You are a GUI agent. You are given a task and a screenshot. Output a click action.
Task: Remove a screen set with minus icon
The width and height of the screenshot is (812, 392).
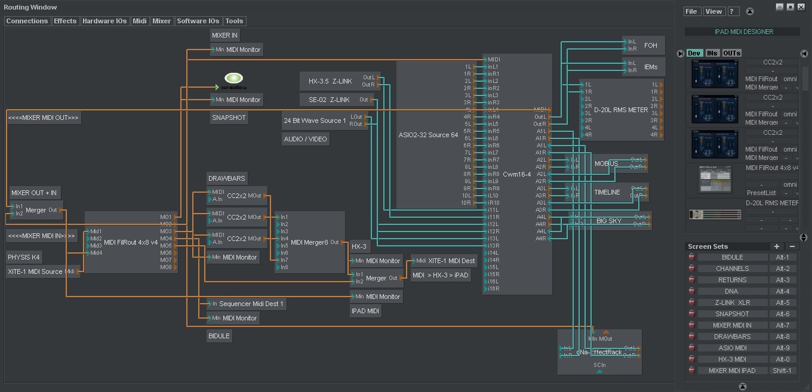pos(792,246)
